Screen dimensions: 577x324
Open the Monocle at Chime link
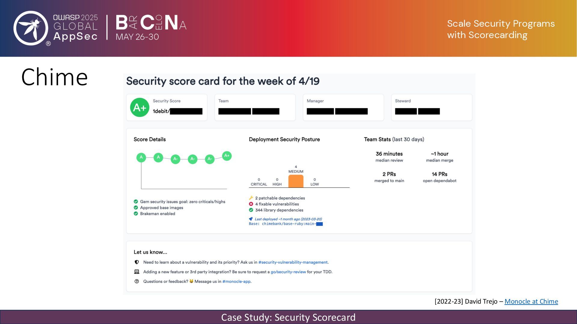point(531,301)
